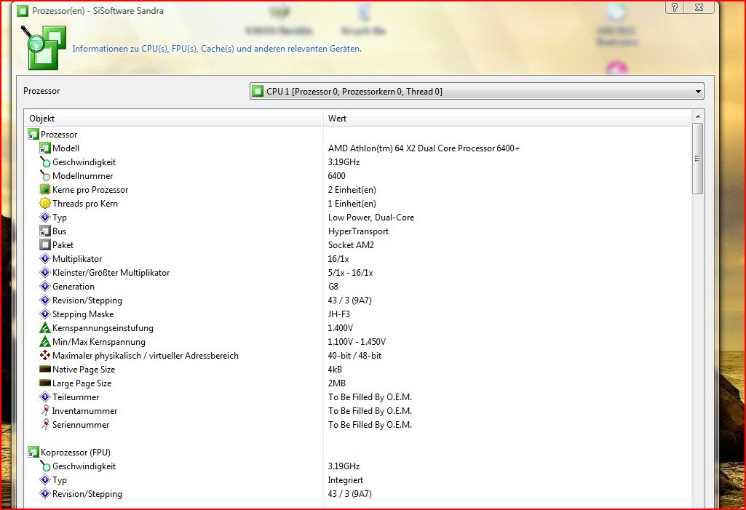The width and height of the screenshot is (746, 510).
Task: Select the Revision/Stepping row under Koprozessor
Action: 359,494
